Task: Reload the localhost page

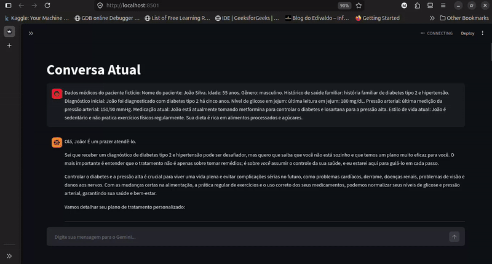Action: (47, 6)
